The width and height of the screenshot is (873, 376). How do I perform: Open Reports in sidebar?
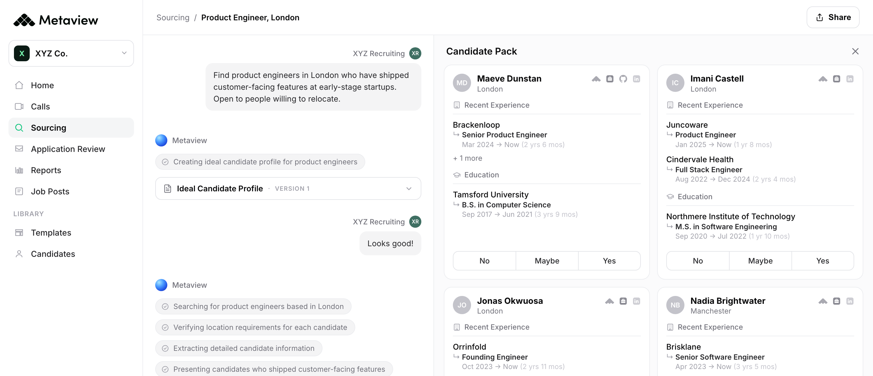click(x=71, y=170)
